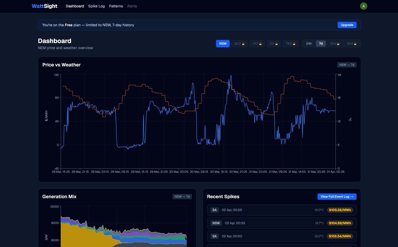Click the 28 Mar, 15:25 axis label
398x247 pixels.
click(x=61, y=172)
